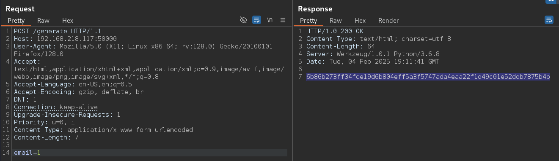
Task: Switch Response view to Raw tab
Action: [x=336, y=20]
